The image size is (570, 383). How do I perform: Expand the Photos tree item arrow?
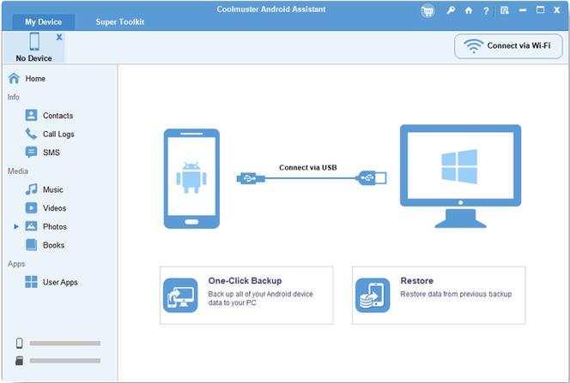(x=15, y=227)
